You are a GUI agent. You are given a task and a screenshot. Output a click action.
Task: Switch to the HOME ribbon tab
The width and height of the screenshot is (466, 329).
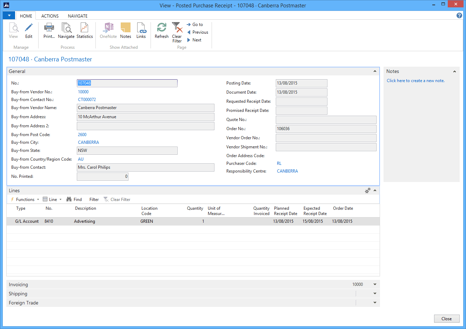pos(26,16)
